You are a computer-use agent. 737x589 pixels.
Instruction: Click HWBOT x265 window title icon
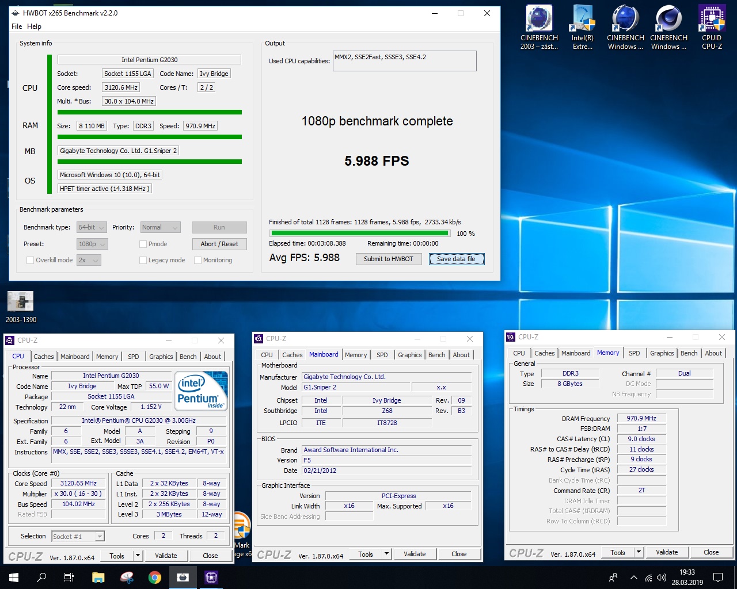(x=15, y=13)
